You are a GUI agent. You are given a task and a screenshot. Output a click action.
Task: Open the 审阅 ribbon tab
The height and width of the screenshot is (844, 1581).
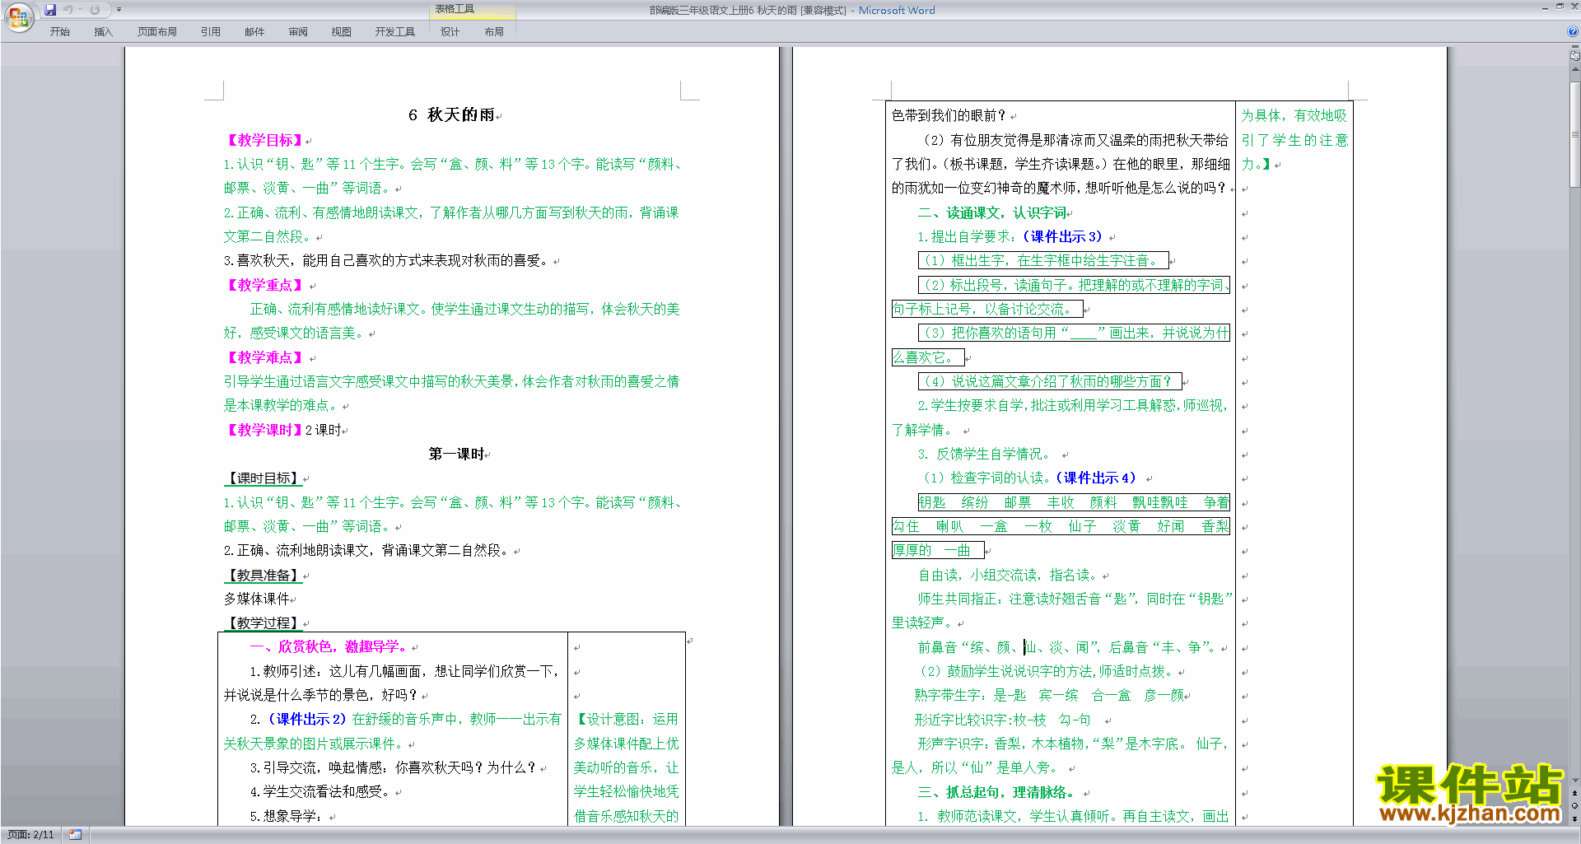tap(298, 31)
